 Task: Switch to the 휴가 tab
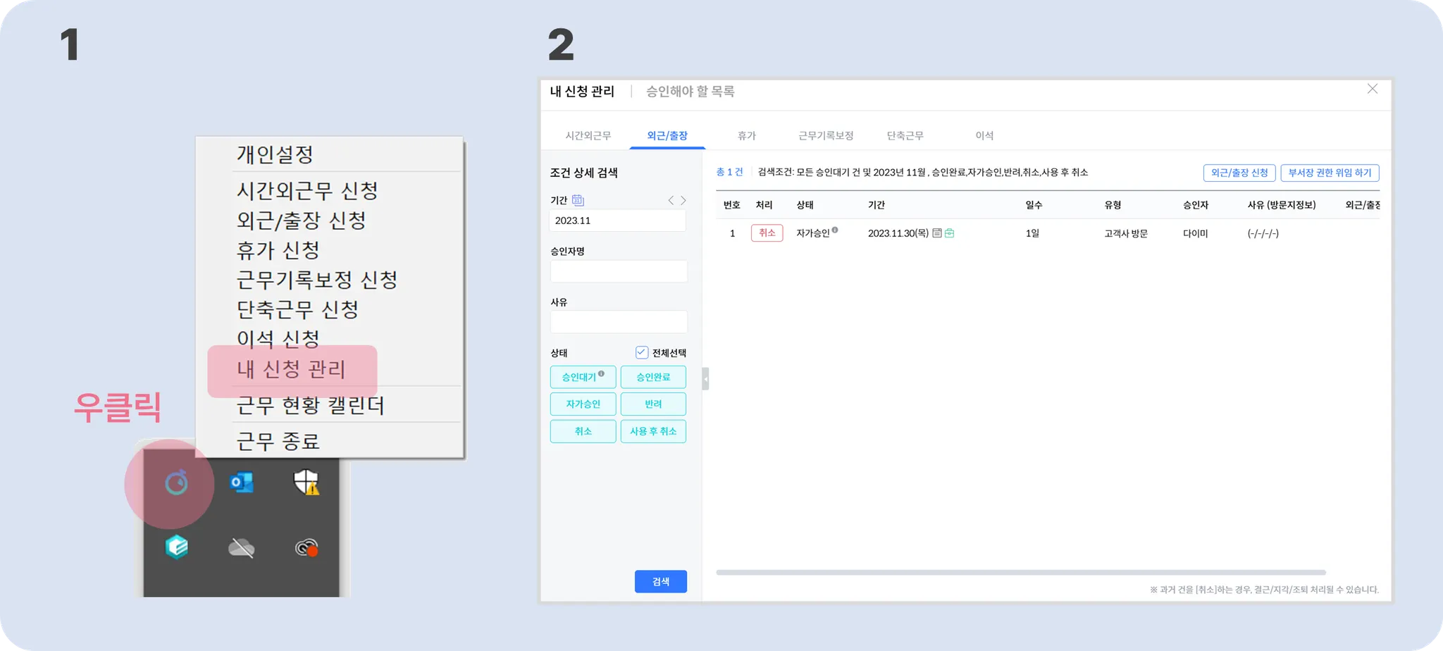747,135
